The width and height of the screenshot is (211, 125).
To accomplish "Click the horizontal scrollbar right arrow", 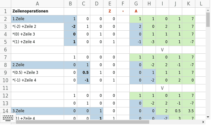I will (203, 122).
